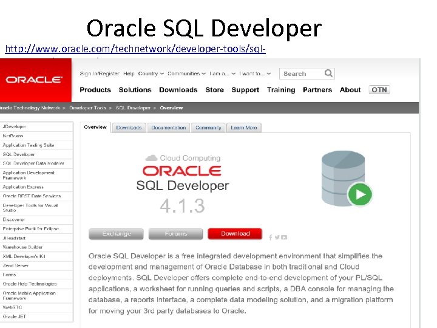Open XML Developer's Kit sidebar link

point(36,256)
